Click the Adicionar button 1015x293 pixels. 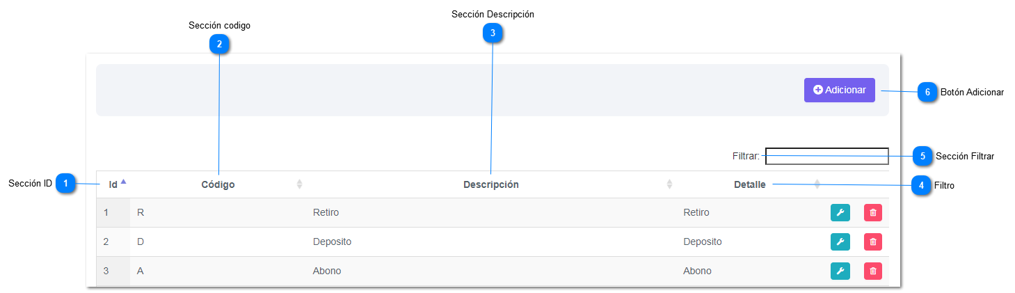tap(840, 90)
